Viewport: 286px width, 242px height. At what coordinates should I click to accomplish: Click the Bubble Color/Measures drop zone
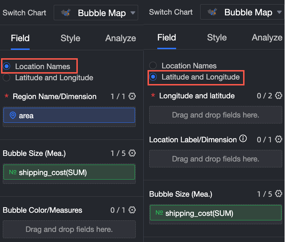tap(69, 229)
